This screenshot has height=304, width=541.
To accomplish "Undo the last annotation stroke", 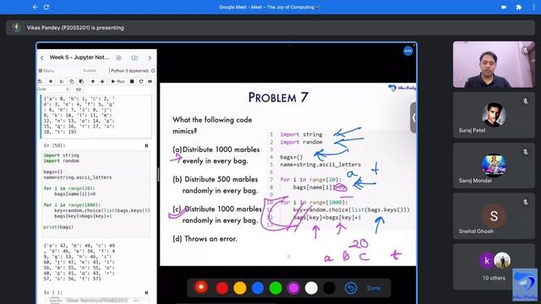I will 351,288.
